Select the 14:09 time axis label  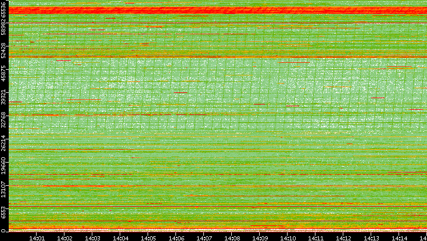[260, 238]
